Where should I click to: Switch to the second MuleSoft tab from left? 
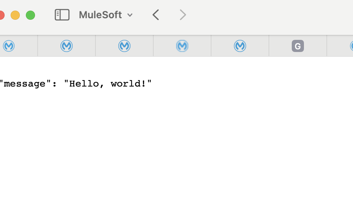[67, 46]
